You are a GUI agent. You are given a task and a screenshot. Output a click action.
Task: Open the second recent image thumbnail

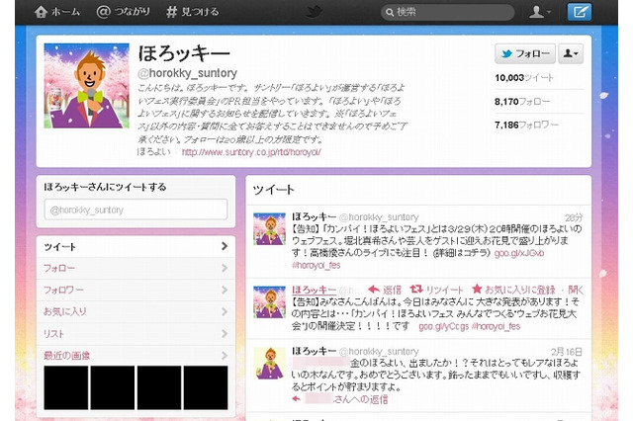pos(112,387)
